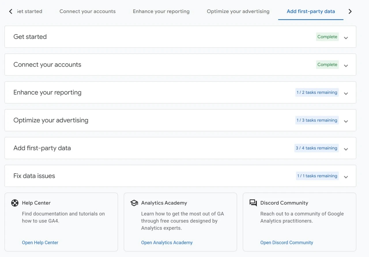Select the Add first-party data tab
Viewport: 369px width, 257px height.
point(310,12)
